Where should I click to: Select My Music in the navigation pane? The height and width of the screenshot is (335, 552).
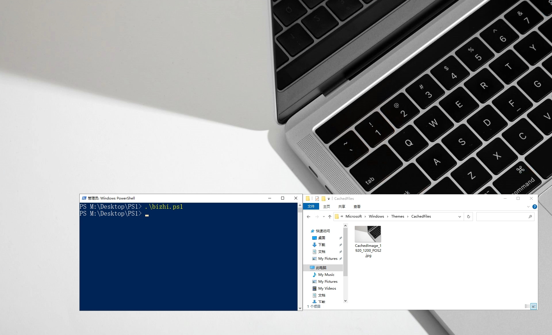coord(326,275)
